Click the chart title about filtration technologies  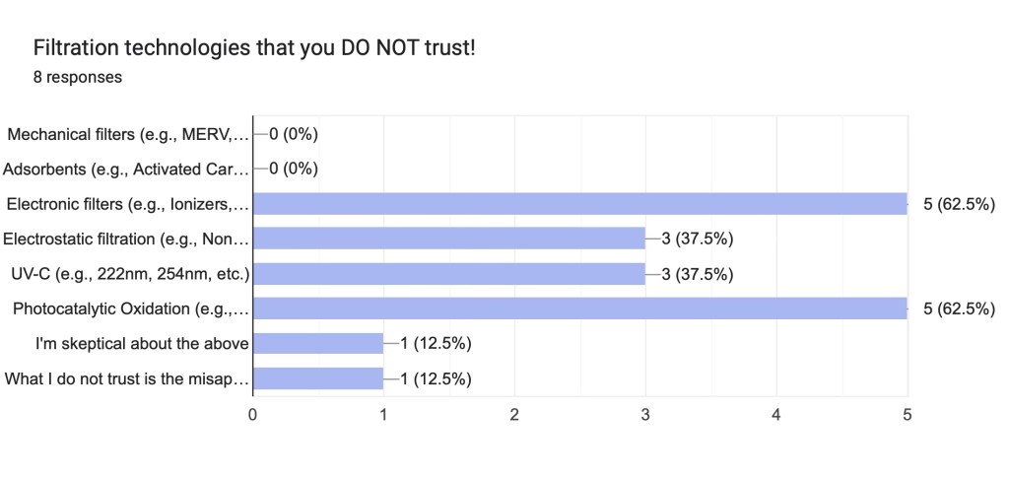pos(254,47)
